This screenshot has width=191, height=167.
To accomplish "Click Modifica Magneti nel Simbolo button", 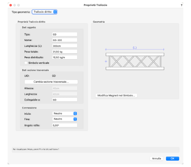I will [116, 96].
